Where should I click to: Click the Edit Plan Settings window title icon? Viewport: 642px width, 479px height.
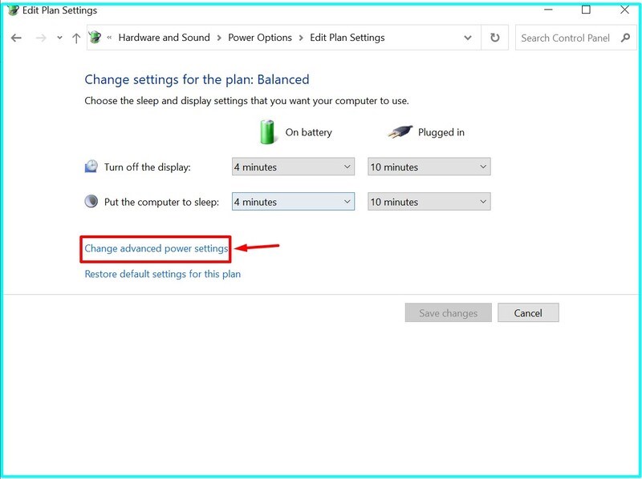[11, 10]
